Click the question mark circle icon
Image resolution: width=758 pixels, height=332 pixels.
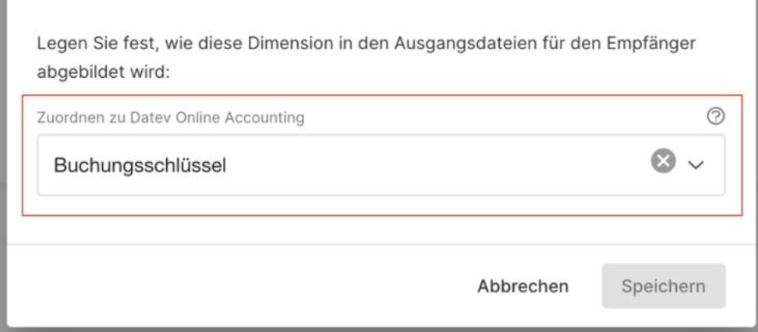pos(715,116)
